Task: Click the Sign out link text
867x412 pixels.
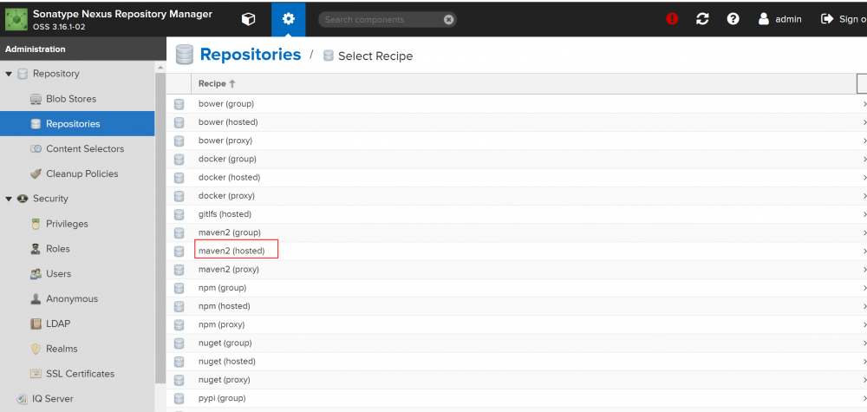Action: tap(852, 19)
